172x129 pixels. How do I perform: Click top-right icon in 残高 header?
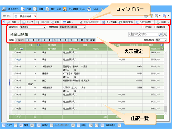[162, 45]
